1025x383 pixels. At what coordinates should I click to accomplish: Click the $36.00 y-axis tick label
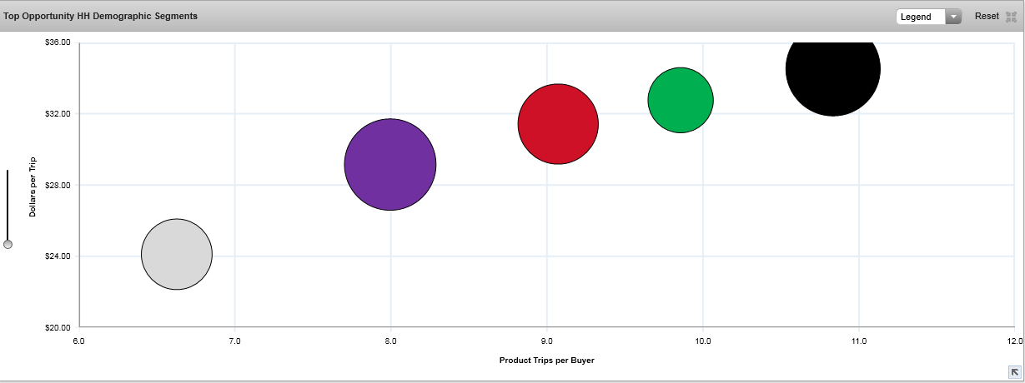pyautogui.click(x=57, y=42)
